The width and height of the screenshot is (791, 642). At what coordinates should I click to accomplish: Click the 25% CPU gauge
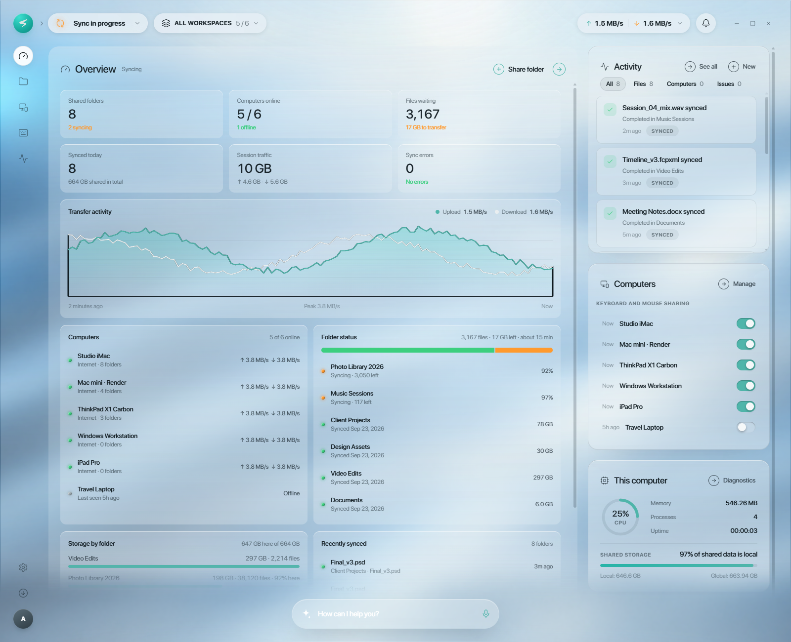point(620,517)
